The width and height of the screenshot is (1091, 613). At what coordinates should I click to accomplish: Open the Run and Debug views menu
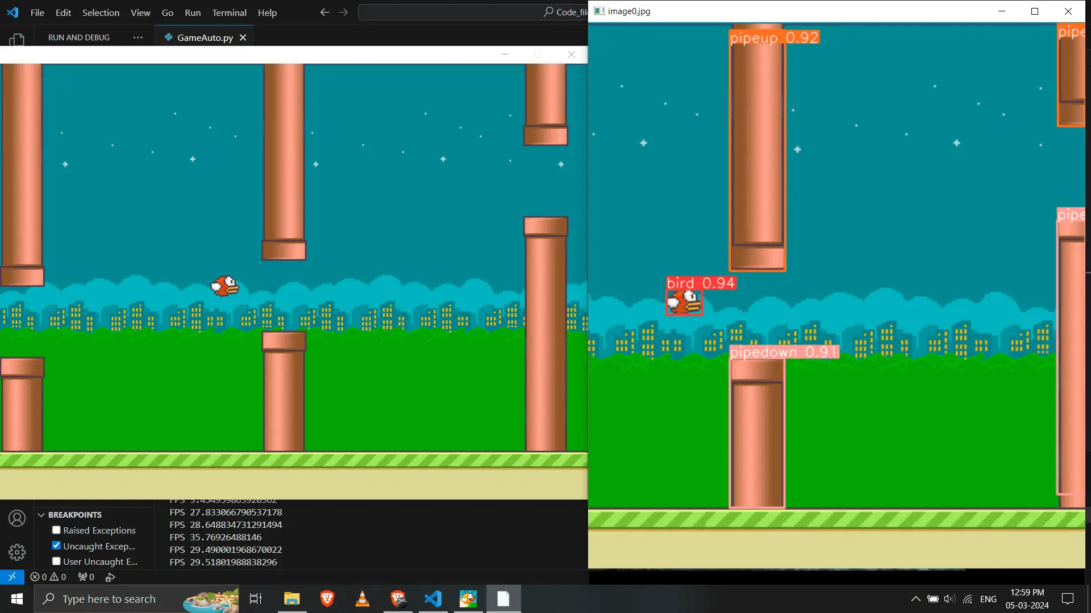[138, 37]
